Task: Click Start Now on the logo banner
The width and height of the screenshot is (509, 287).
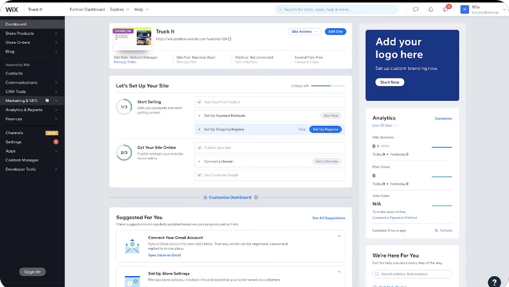Action: (x=390, y=82)
